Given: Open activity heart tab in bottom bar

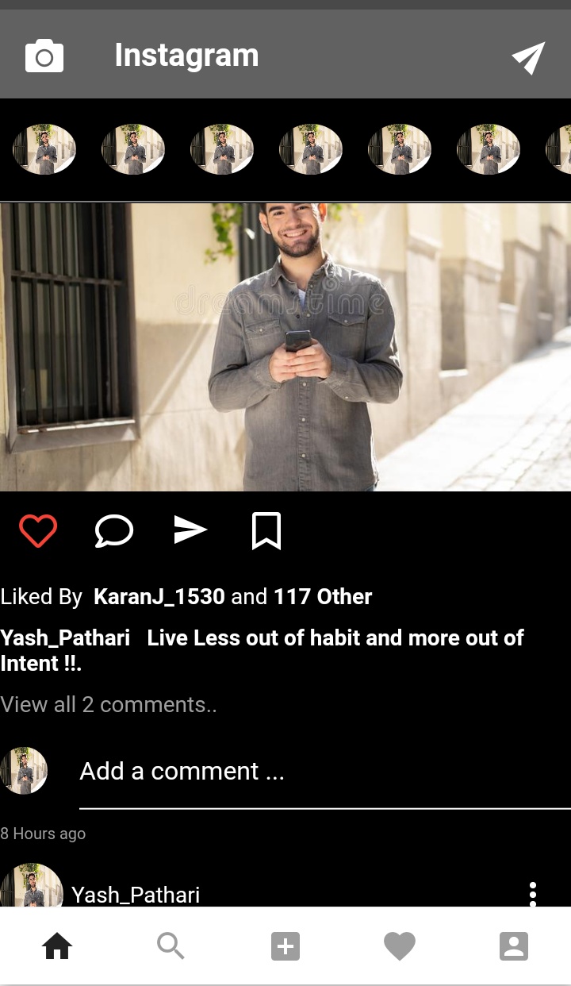Looking at the screenshot, I should pyautogui.click(x=400, y=946).
